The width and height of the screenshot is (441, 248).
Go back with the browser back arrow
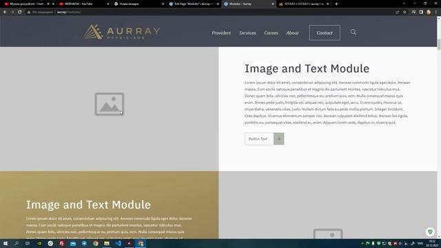pos(5,12)
